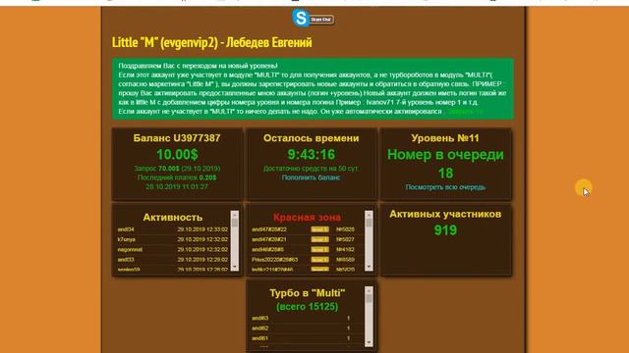Click the Активность list scrollbar thumb

(235, 224)
